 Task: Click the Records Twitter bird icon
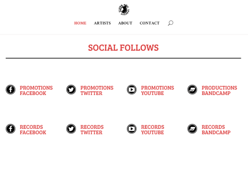tap(71, 129)
